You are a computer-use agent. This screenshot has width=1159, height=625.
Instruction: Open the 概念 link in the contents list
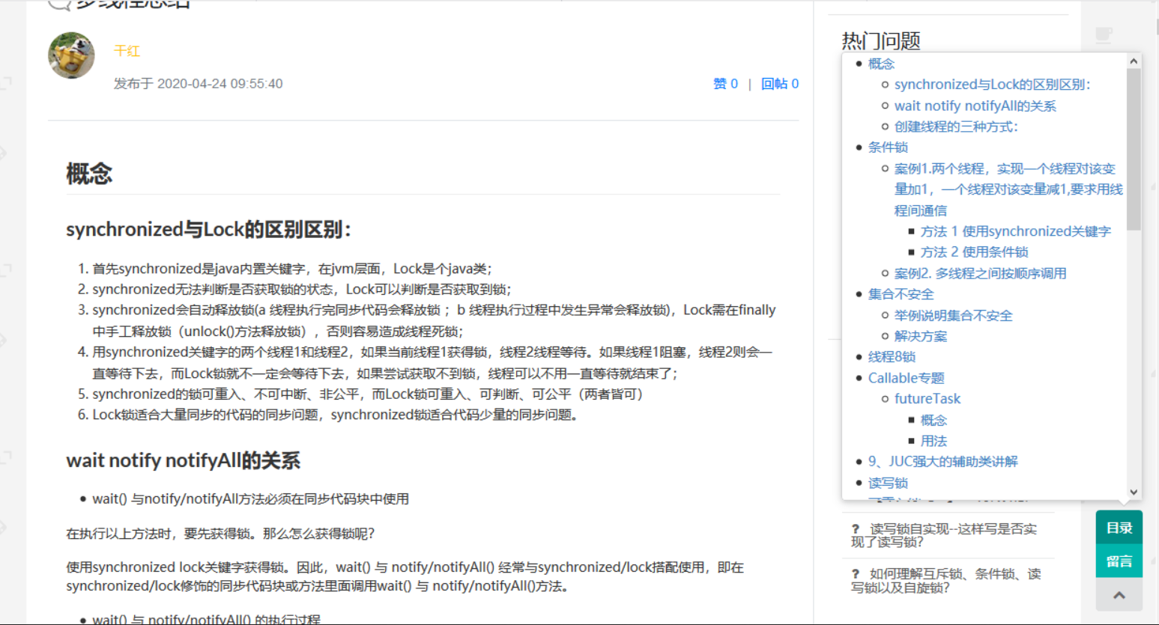point(881,64)
